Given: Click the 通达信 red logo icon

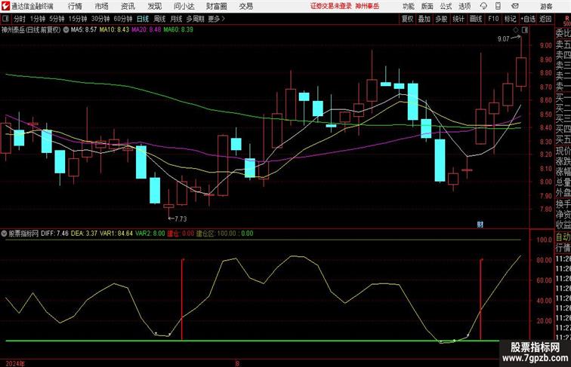Looking at the screenshot, I should [5, 6].
